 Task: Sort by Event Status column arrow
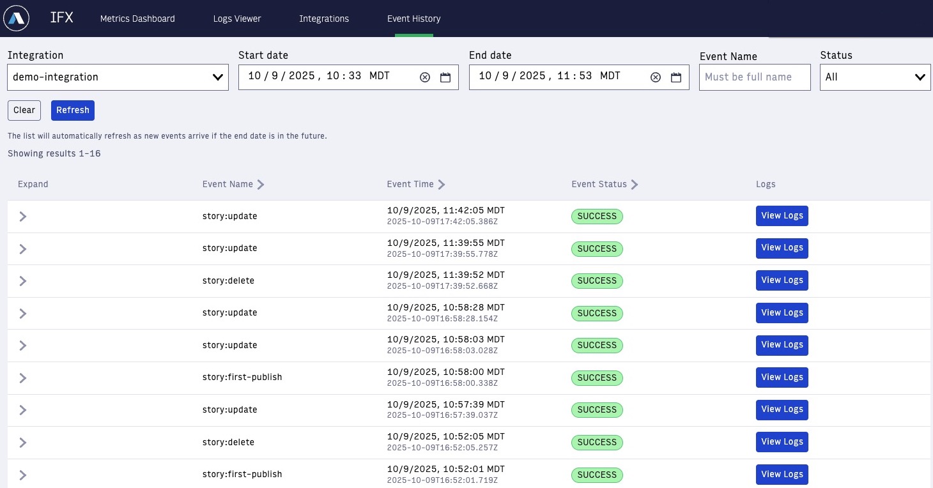pyautogui.click(x=635, y=185)
